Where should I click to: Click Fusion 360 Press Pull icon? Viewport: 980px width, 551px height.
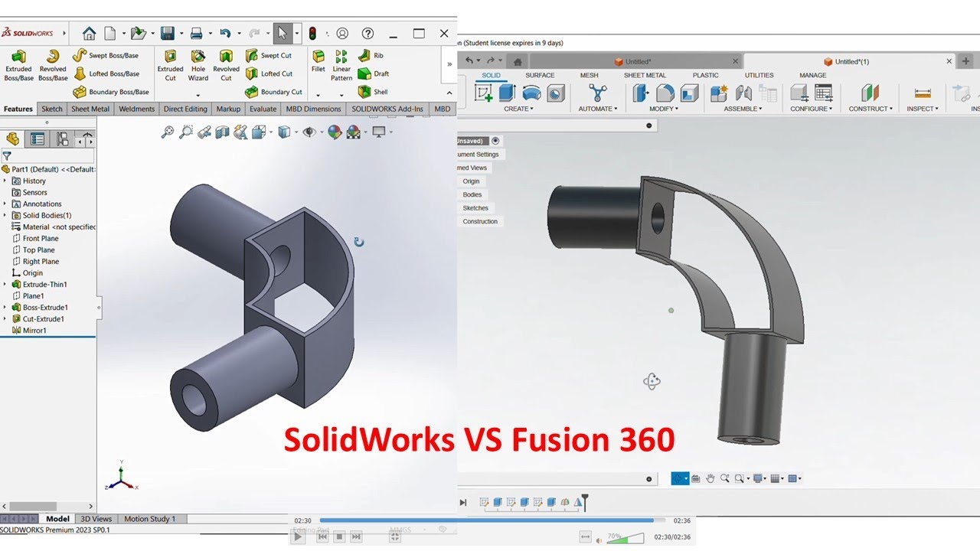[641, 93]
